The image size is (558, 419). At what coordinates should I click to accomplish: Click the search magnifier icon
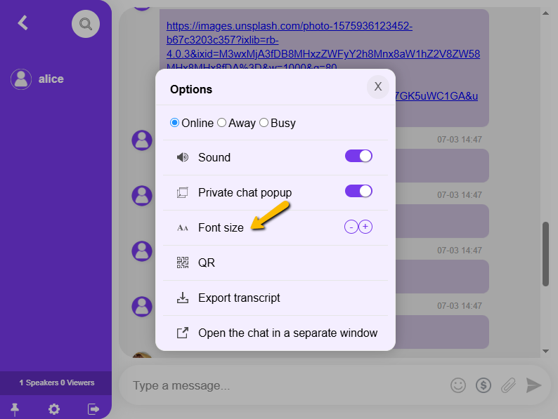[x=86, y=24]
